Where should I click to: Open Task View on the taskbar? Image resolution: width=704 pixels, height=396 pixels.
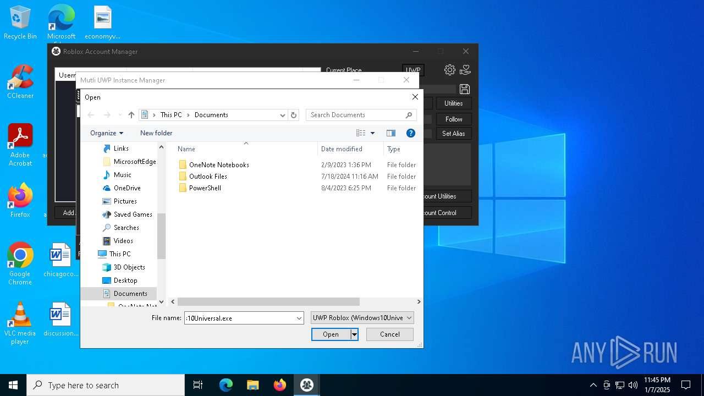point(198,385)
